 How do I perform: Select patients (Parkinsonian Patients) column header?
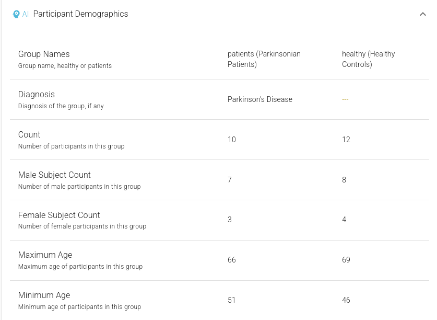coord(264,59)
